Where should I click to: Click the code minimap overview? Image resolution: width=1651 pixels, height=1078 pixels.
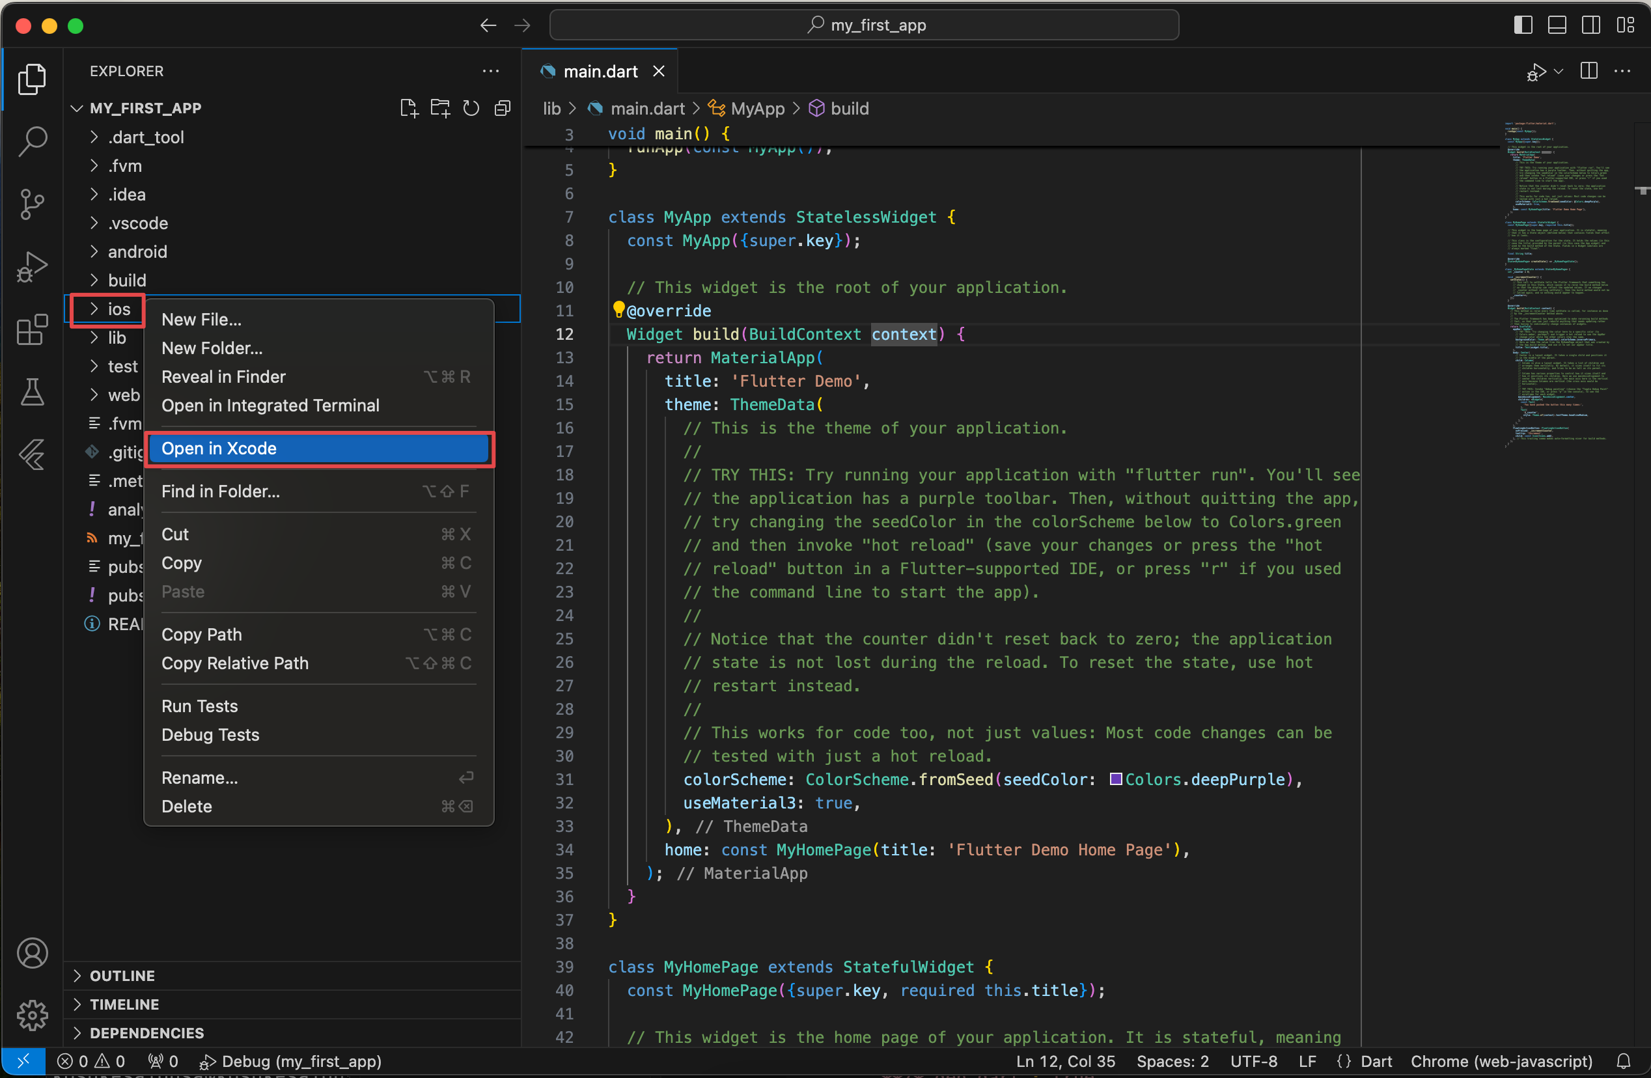[1558, 284]
